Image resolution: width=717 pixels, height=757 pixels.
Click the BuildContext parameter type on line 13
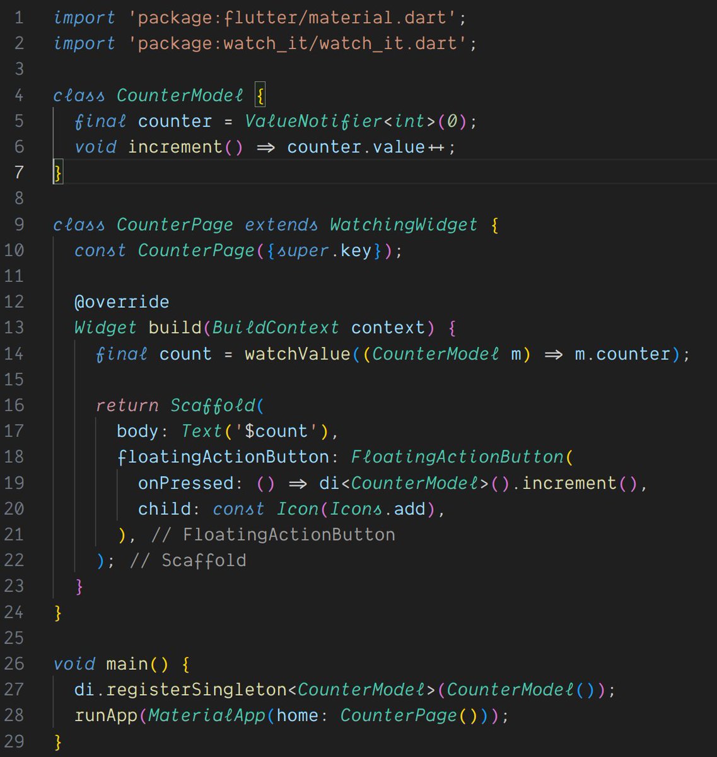(275, 327)
